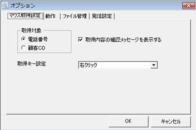Click the 右クリック combo box field
The image size is (196, 130).
coord(118,65)
